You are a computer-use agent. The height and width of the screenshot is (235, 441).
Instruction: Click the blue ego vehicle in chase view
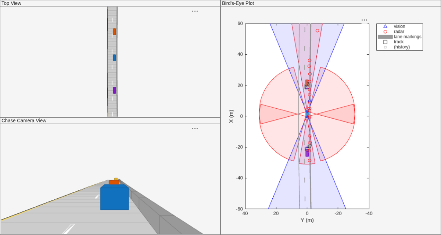tap(115, 197)
